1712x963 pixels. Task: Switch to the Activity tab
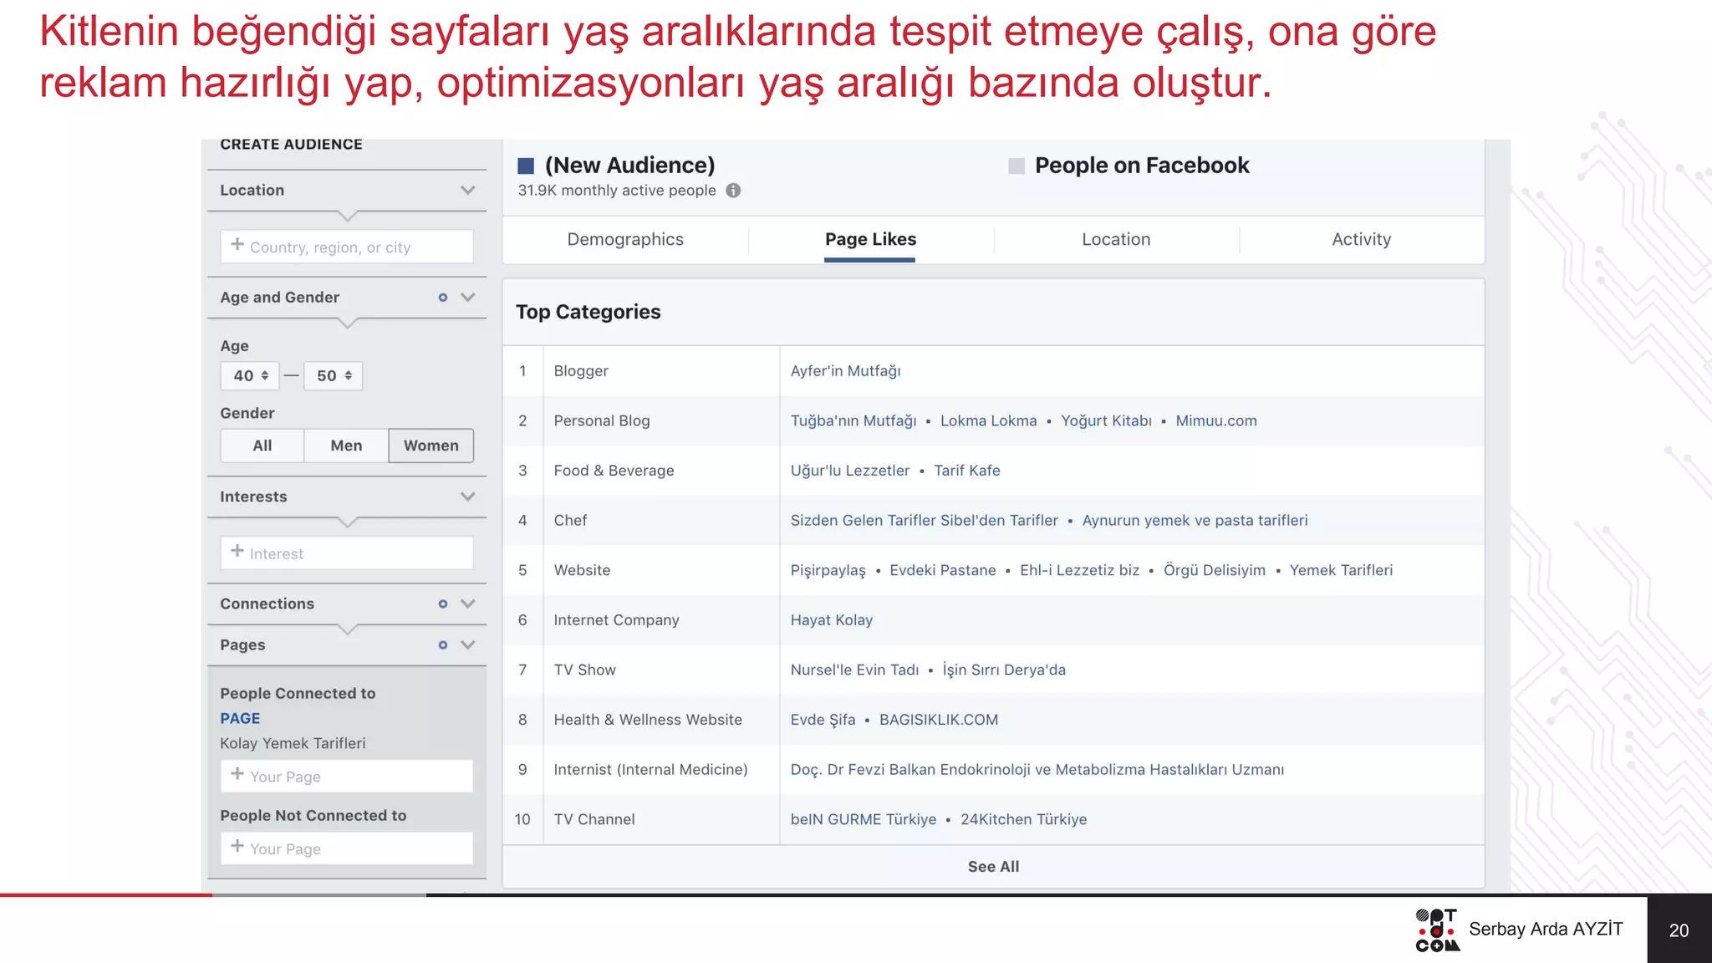pyautogui.click(x=1361, y=240)
